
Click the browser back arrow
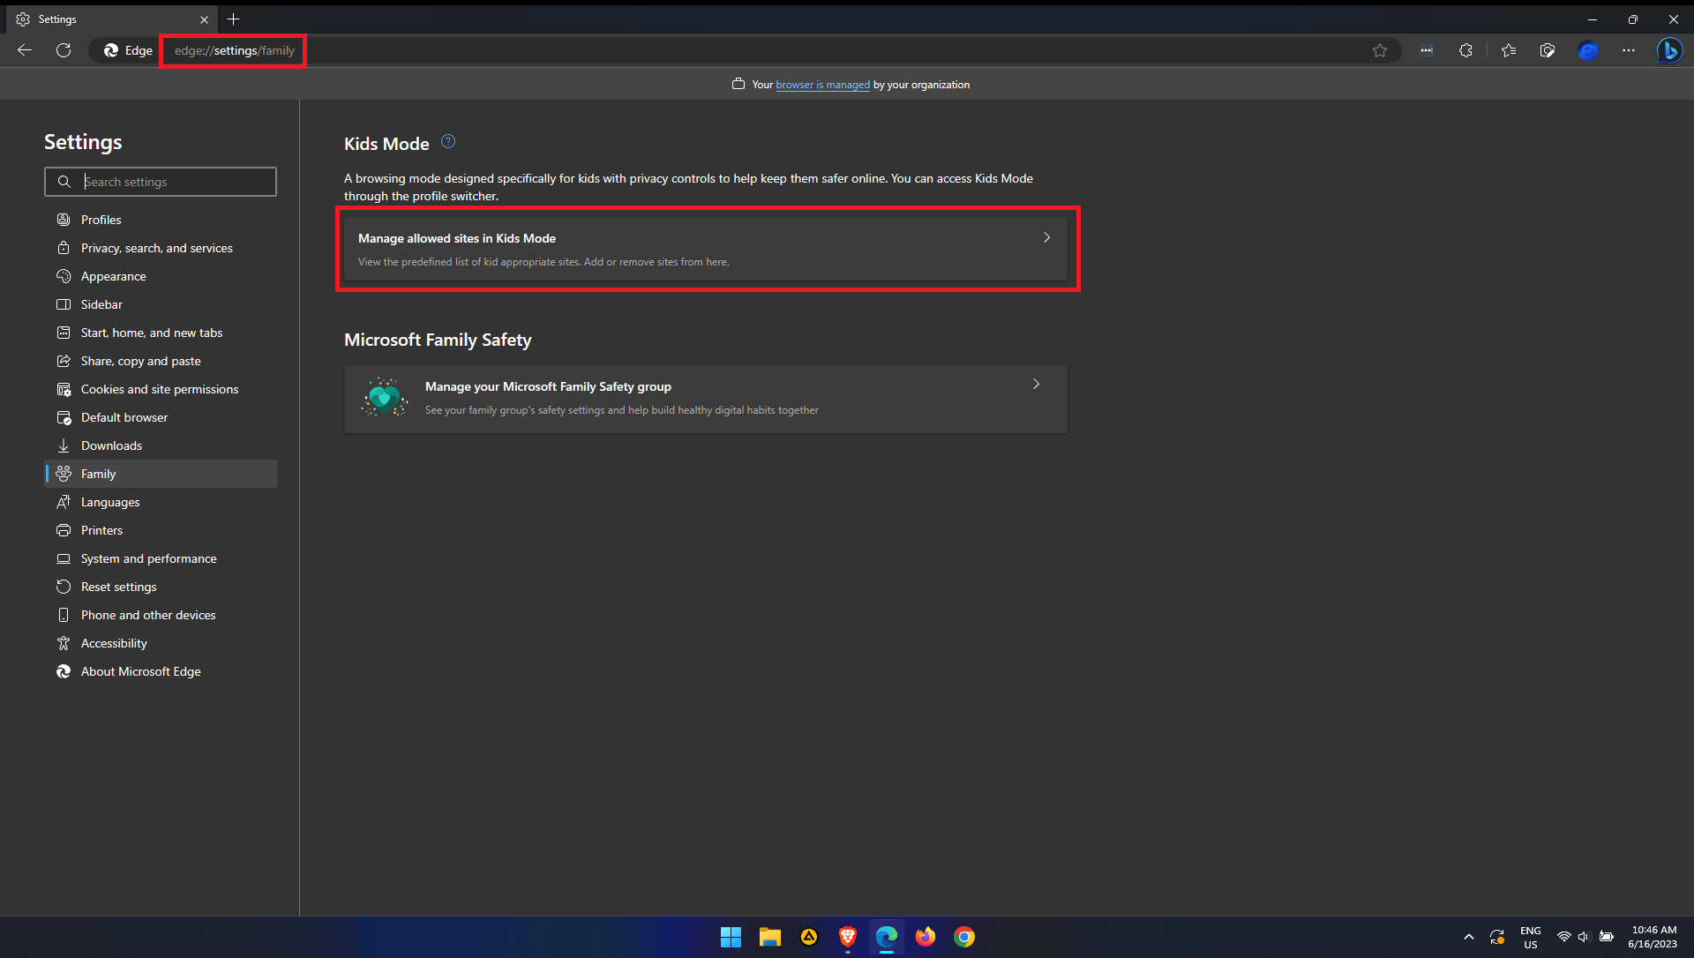coord(25,50)
